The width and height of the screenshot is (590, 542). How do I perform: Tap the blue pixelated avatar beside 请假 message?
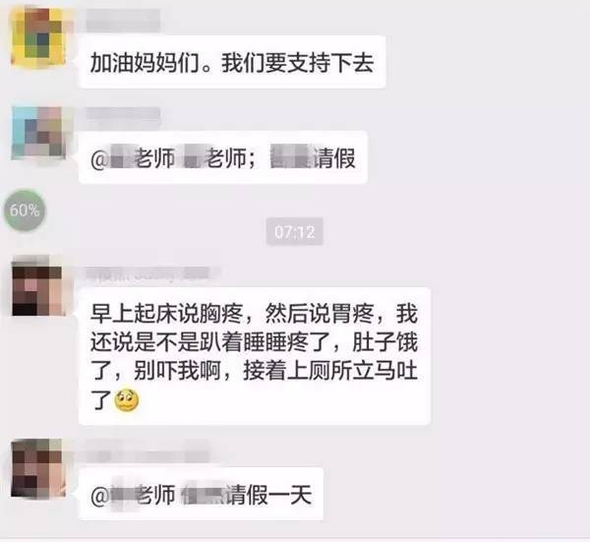click(x=38, y=133)
